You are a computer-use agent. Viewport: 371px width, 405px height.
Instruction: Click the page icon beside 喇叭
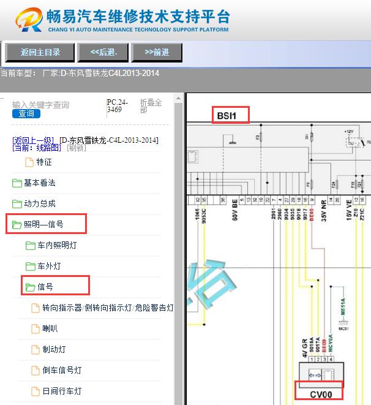pyautogui.click(x=36, y=329)
